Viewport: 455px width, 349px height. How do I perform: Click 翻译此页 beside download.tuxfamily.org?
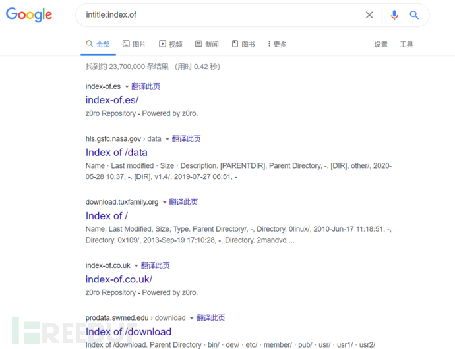coord(183,202)
